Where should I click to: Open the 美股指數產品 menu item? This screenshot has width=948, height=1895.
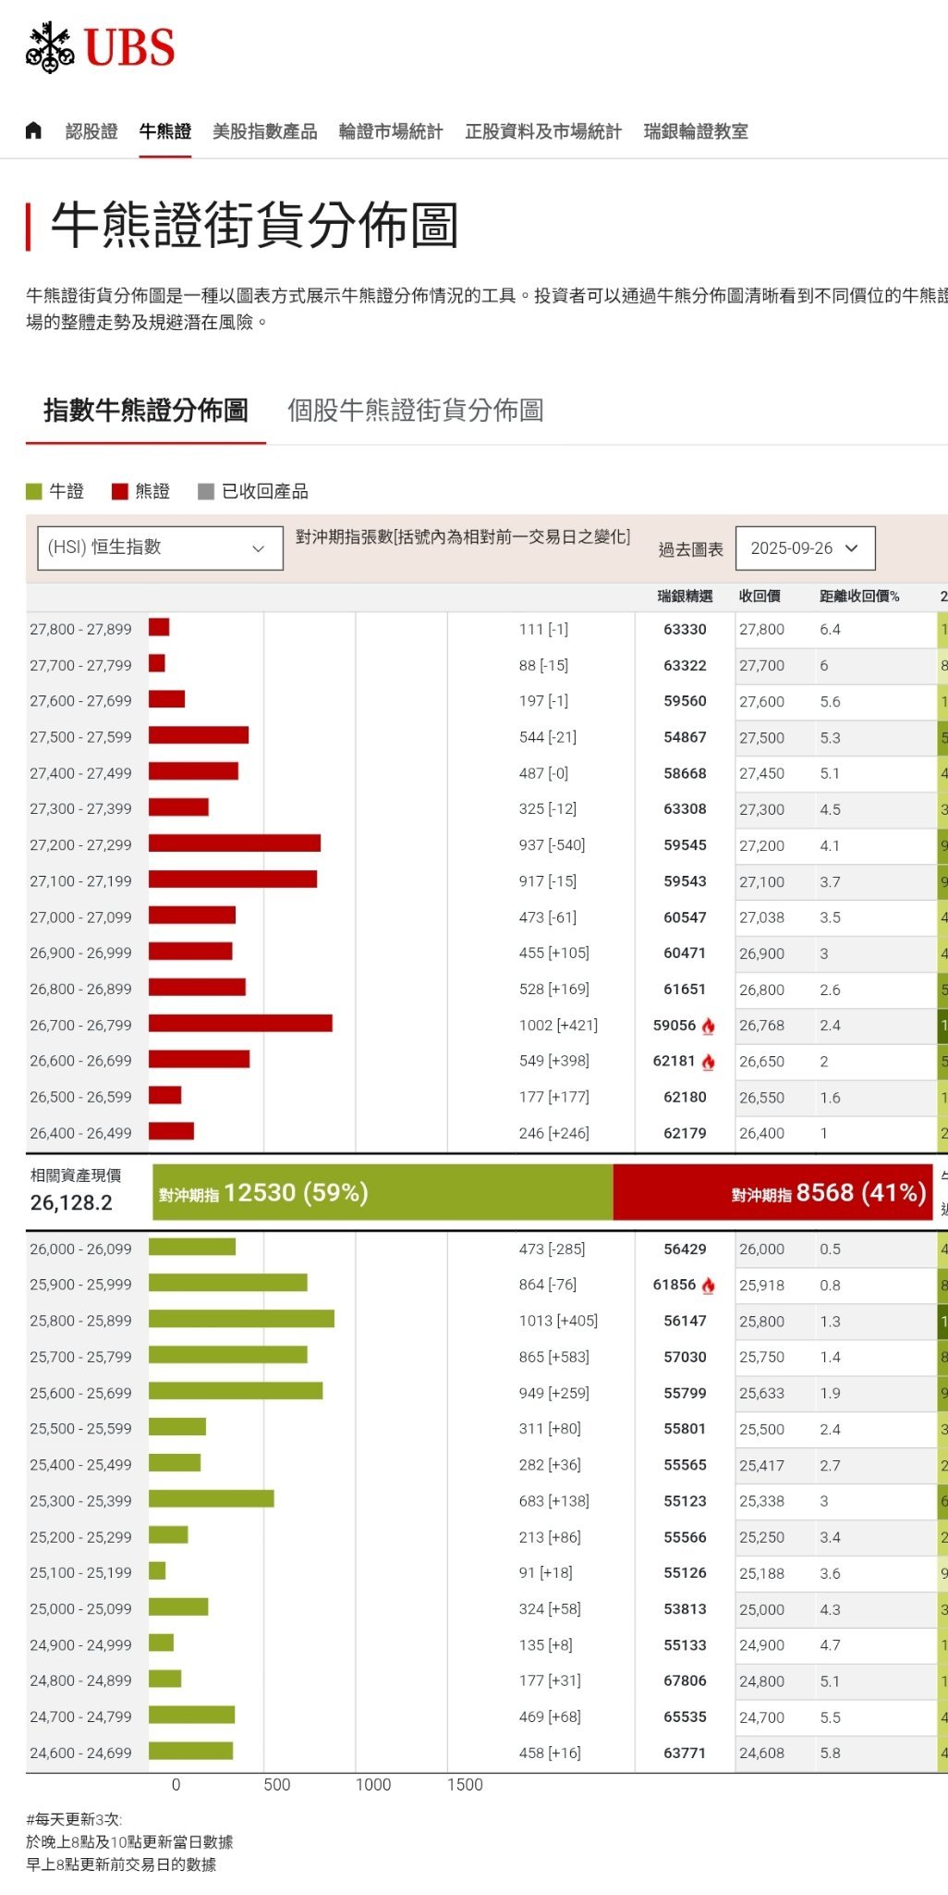click(264, 131)
